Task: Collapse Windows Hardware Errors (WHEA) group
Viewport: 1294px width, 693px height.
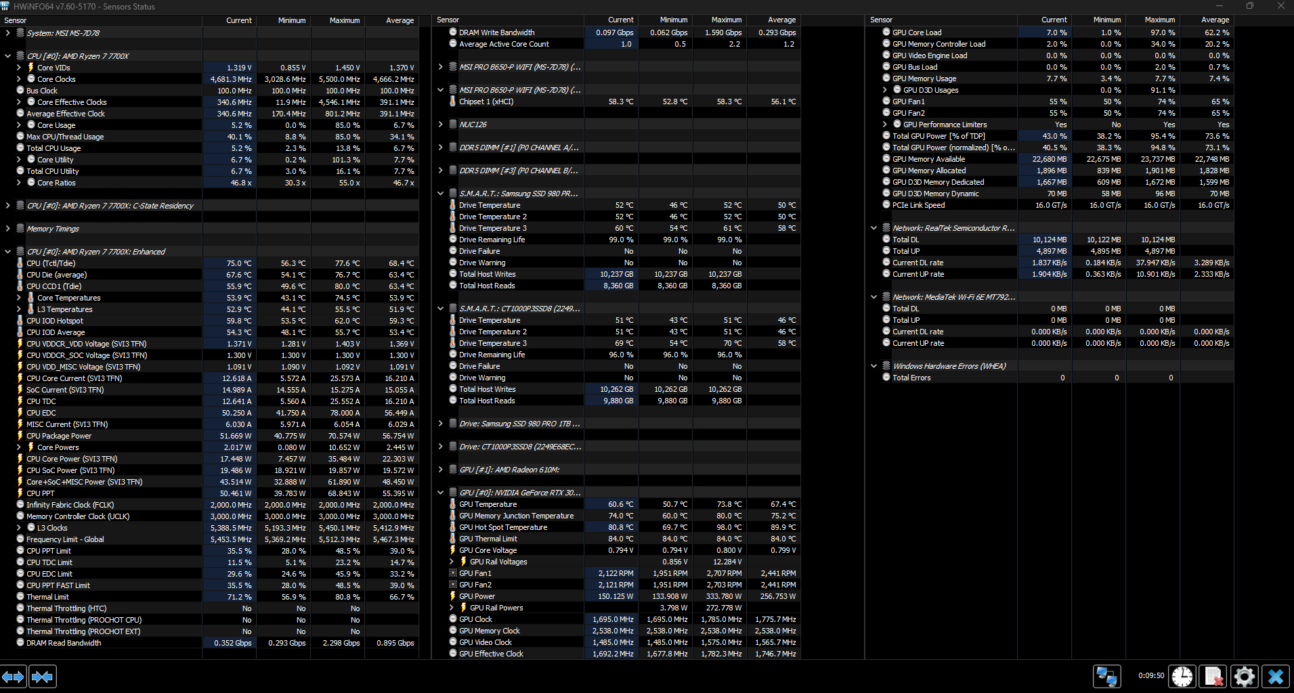Action: coord(874,366)
